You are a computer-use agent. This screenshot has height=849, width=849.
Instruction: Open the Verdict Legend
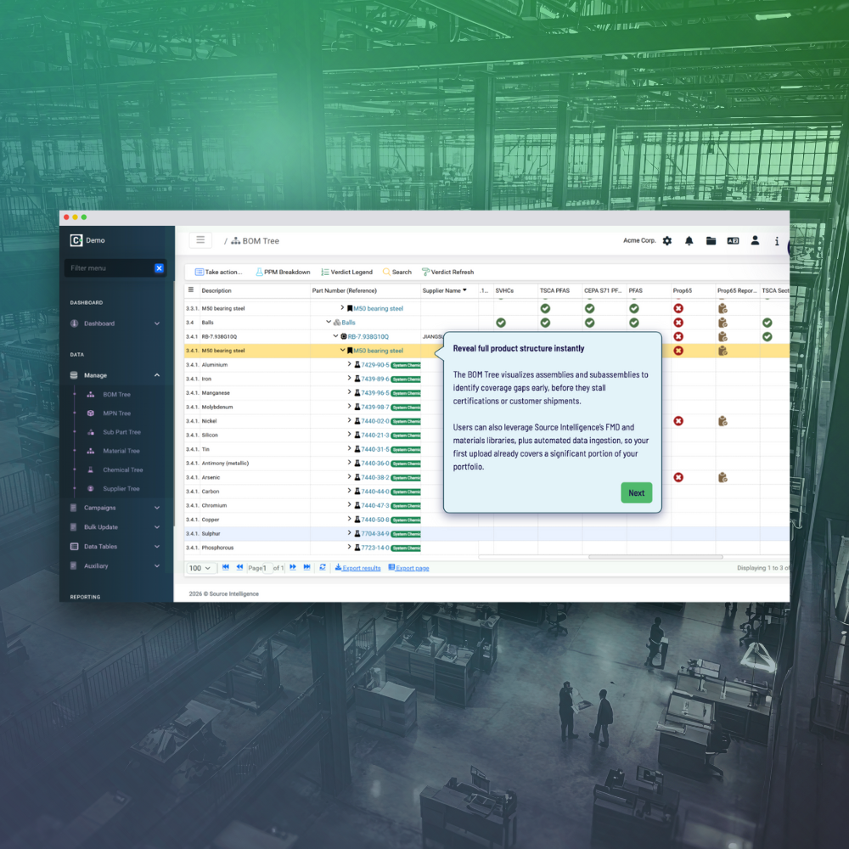[x=347, y=272]
